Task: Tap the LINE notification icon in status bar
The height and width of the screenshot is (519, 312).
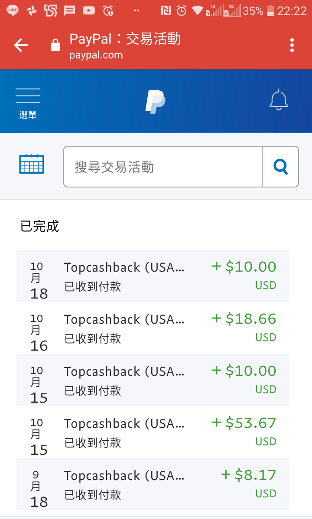Action: click(12, 10)
